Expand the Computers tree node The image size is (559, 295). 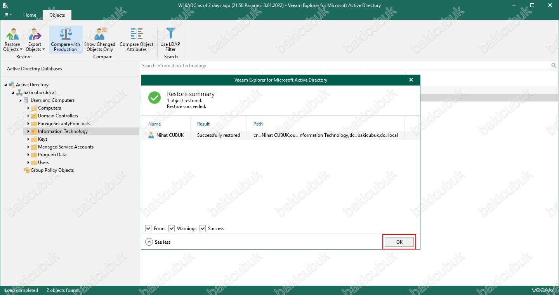click(28, 108)
